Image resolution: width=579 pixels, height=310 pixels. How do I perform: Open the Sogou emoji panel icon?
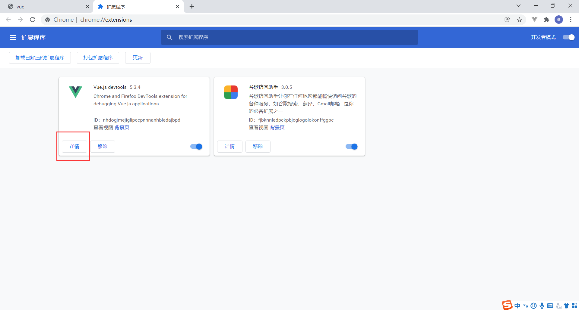pyautogui.click(x=534, y=305)
